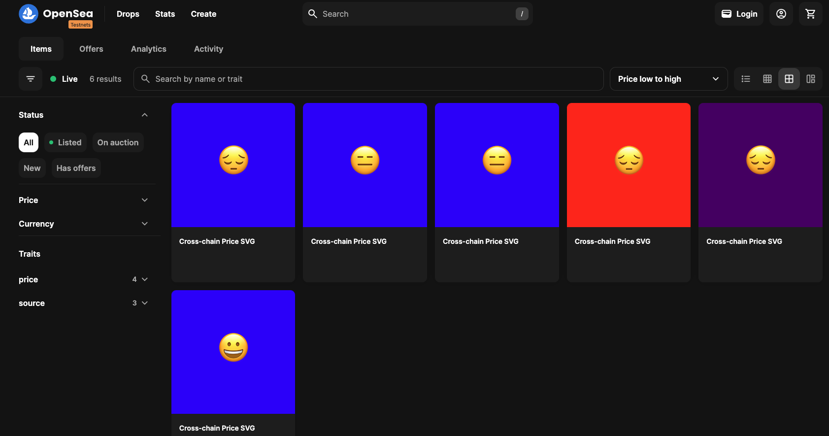Open the user profile icon
The width and height of the screenshot is (829, 436).
[x=781, y=14]
